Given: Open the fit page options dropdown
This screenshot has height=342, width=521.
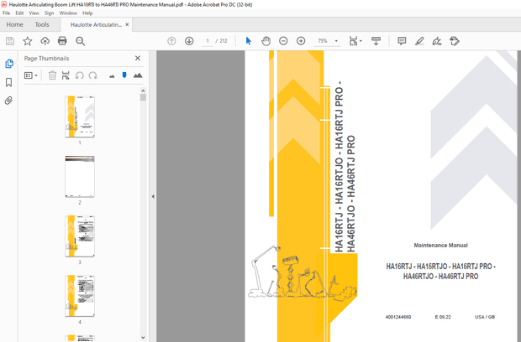Looking at the screenshot, I should click(x=355, y=41).
